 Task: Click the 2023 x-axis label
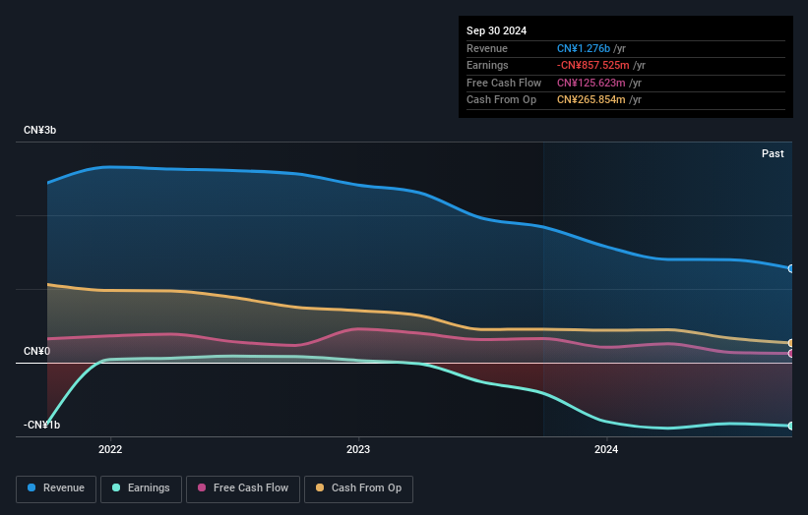(358, 449)
